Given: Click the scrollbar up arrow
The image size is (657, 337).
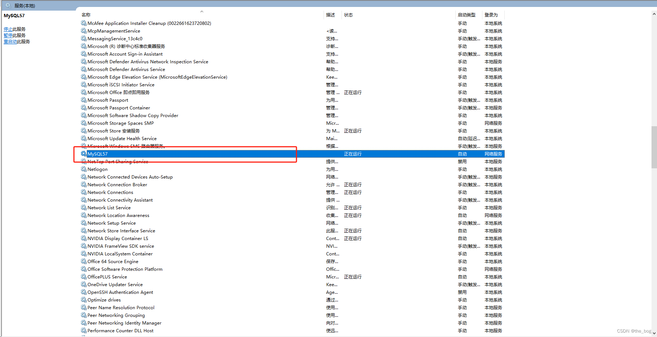Looking at the screenshot, I should 654,14.
